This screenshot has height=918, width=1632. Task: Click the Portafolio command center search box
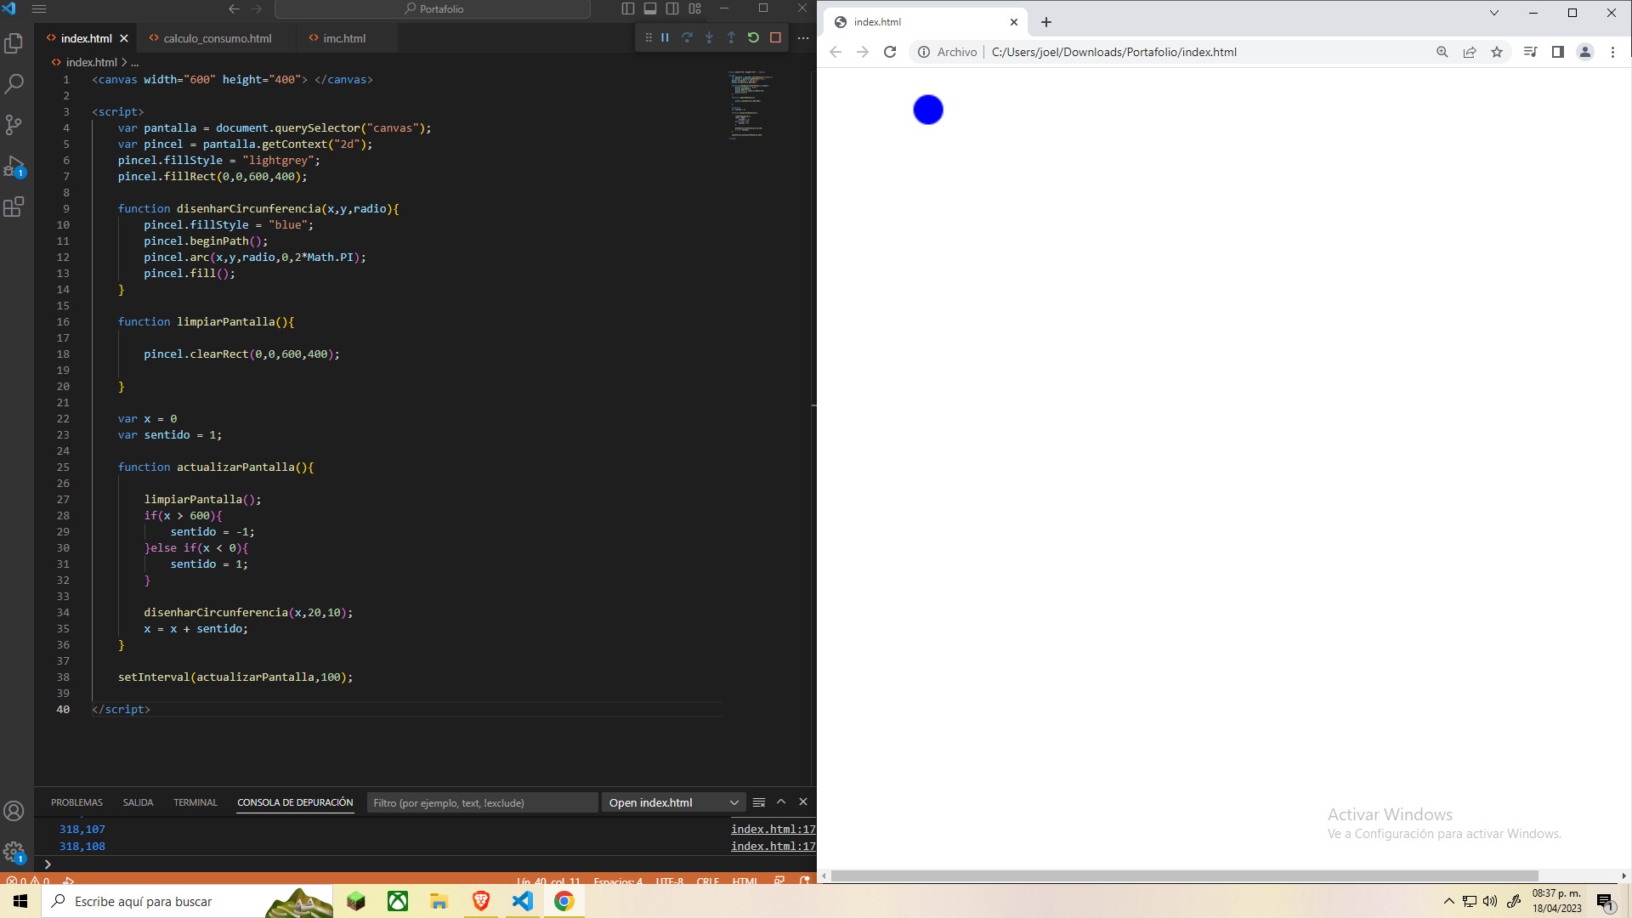coord(433,8)
